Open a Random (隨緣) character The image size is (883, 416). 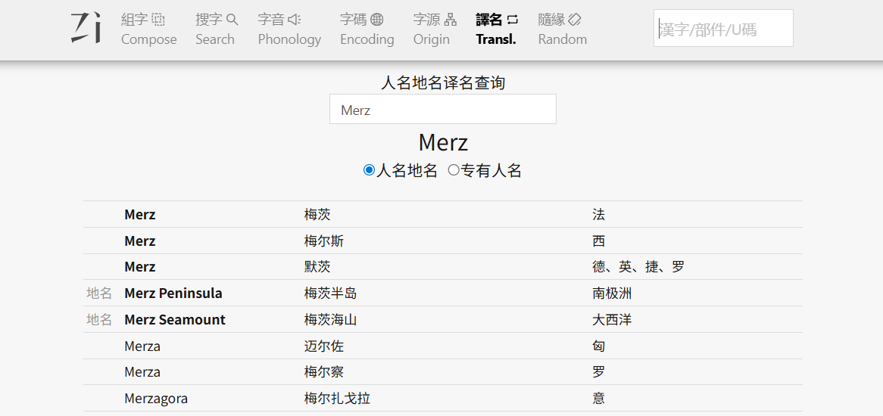click(x=562, y=29)
